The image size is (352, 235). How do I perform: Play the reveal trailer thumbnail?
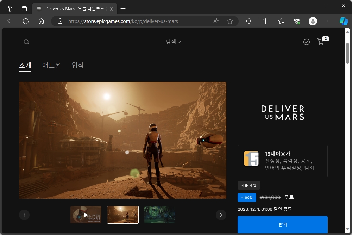[x=86, y=215]
